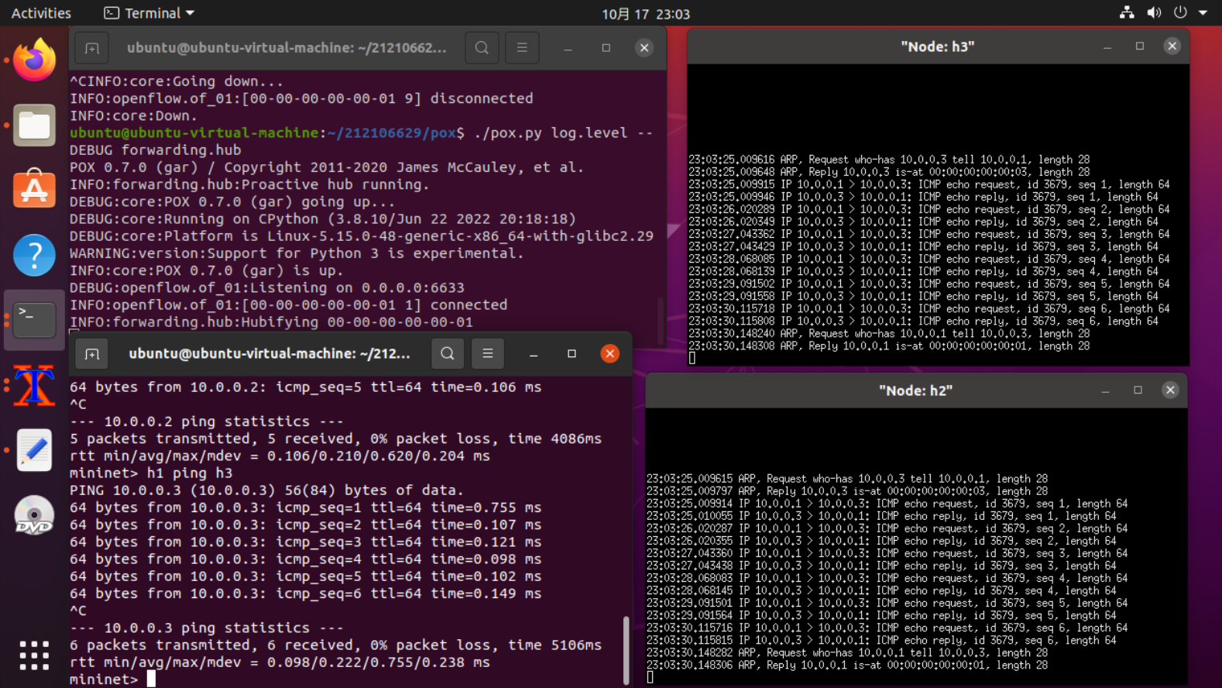1222x688 pixels.
Task: Click "rtt min/avg/max/mdev = 0.098/0.222/0.755/0.238 ms" line
Action: 280,662
